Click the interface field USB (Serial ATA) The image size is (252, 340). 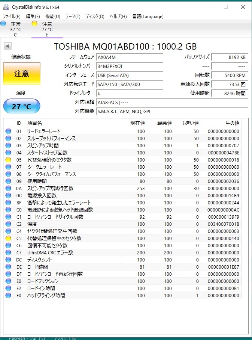pos(129,75)
